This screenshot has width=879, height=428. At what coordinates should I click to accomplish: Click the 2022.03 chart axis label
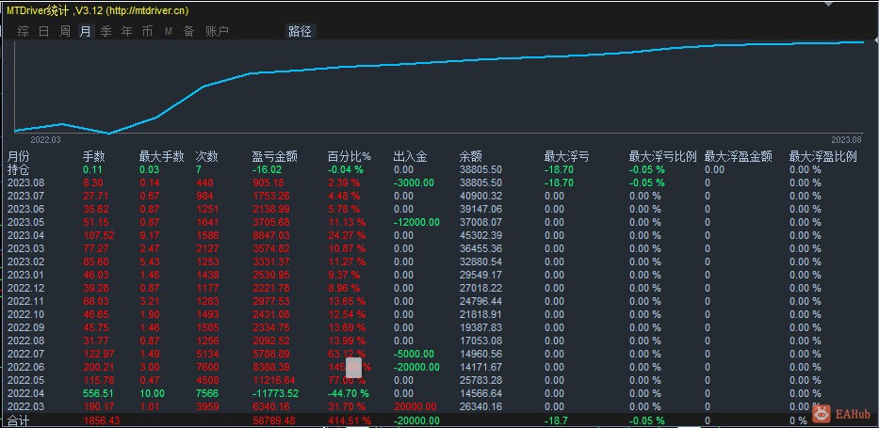click(45, 139)
